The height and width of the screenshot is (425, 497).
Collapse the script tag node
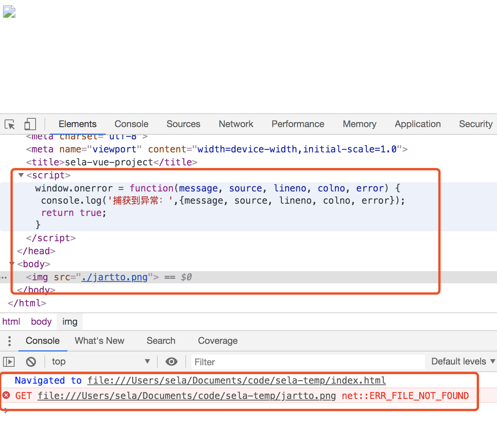click(x=21, y=175)
